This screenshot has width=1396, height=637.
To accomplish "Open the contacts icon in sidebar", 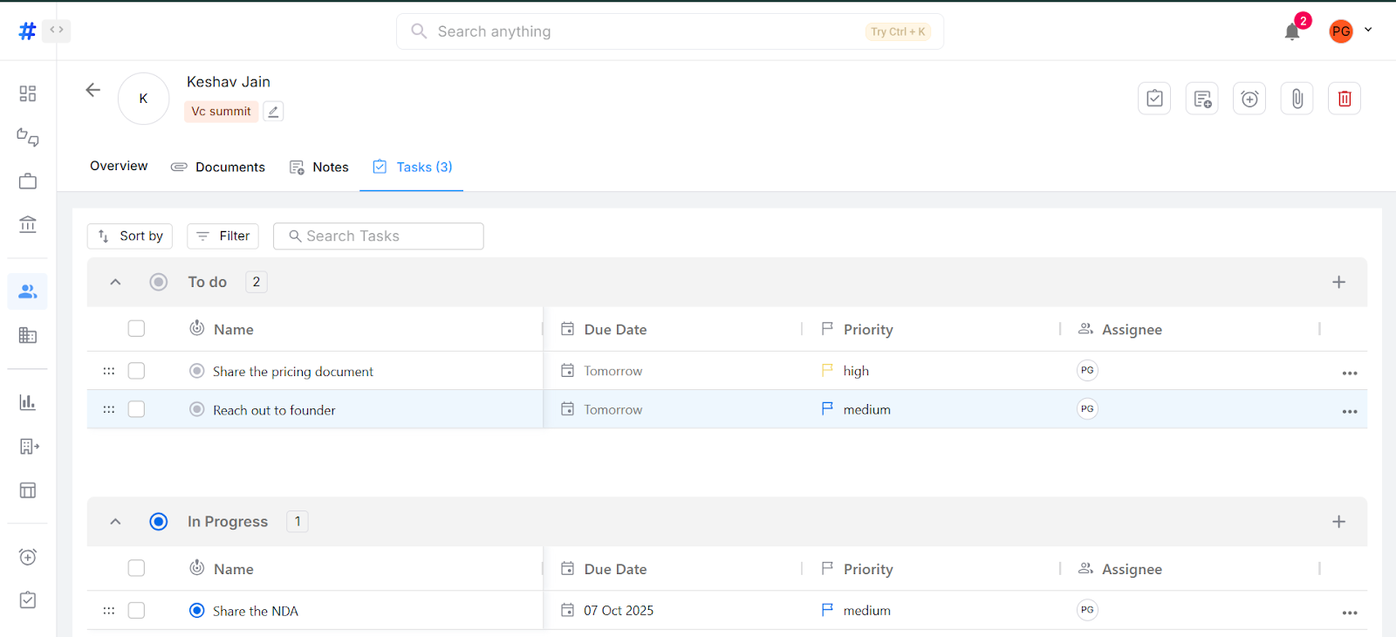I will 28,291.
